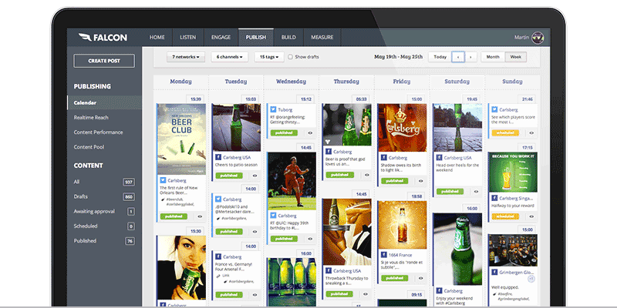Go to the next week arrow

470,57
